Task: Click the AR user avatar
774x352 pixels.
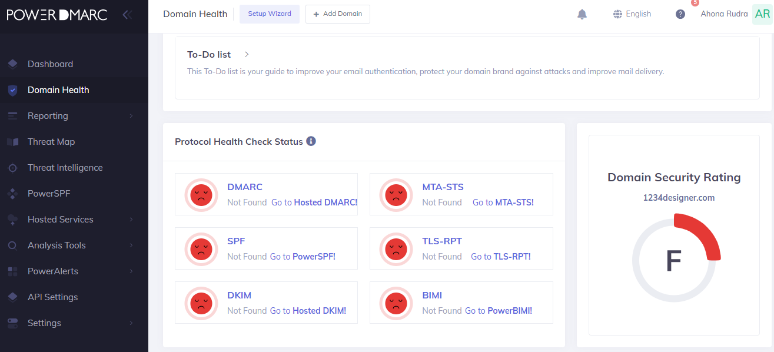Action: (762, 14)
